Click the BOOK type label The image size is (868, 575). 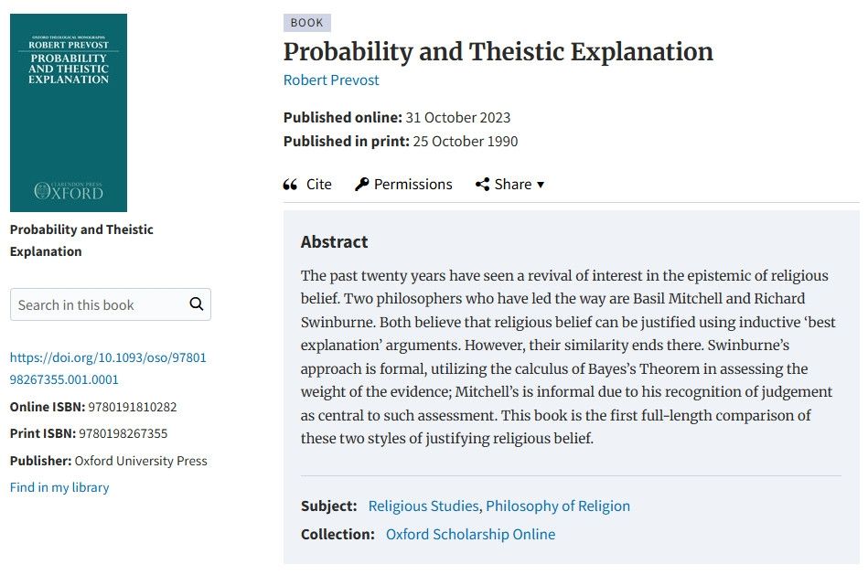[307, 23]
